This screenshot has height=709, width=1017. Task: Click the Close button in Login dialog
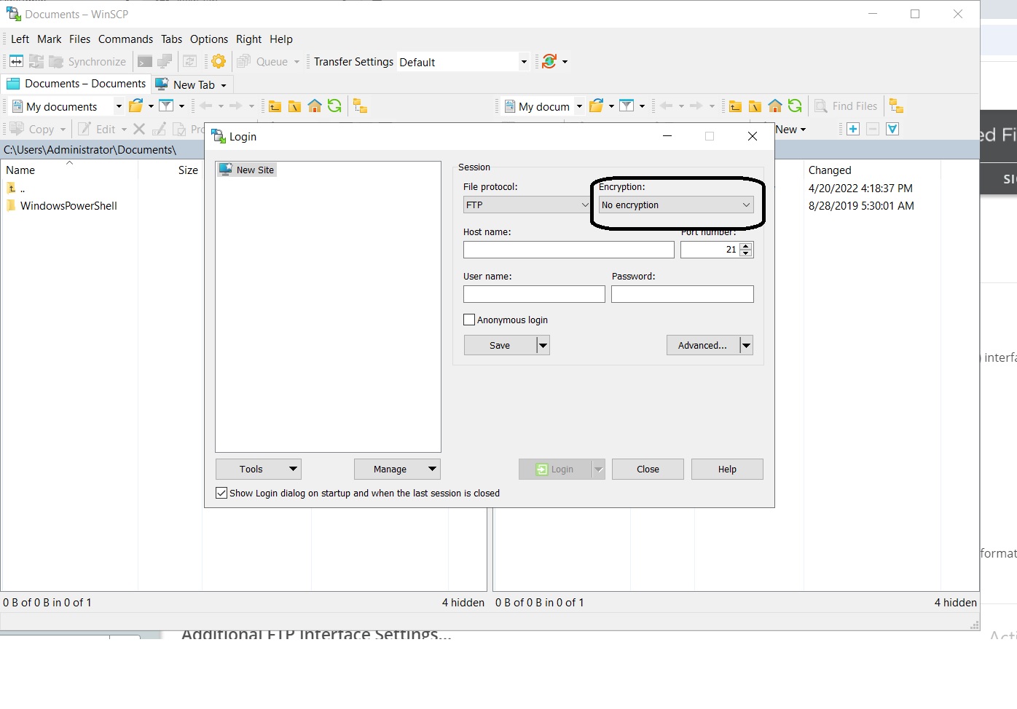point(648,470)
